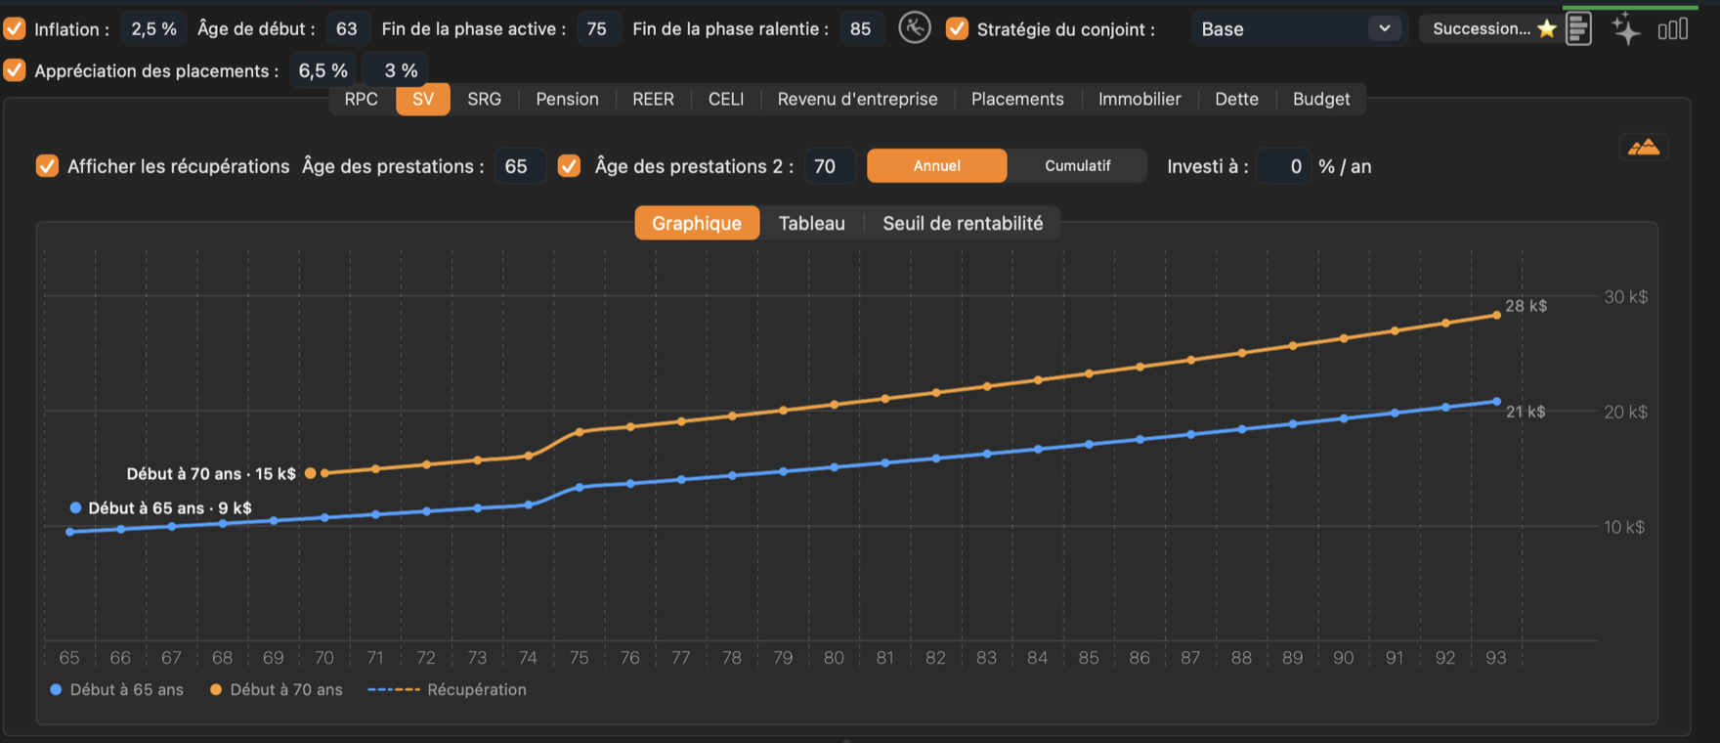Screen dimensions: 1720x743
Task: Open the CELI tab
Action: [726, 99]
